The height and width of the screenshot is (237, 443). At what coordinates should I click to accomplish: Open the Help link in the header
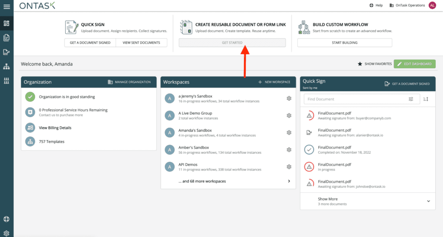[x=376, y=5]
